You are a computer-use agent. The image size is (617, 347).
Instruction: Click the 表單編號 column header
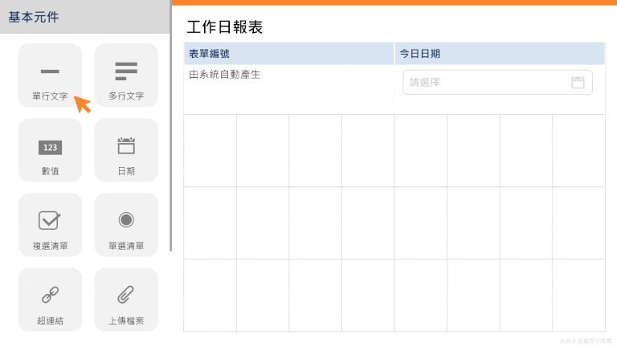point(289,54)
